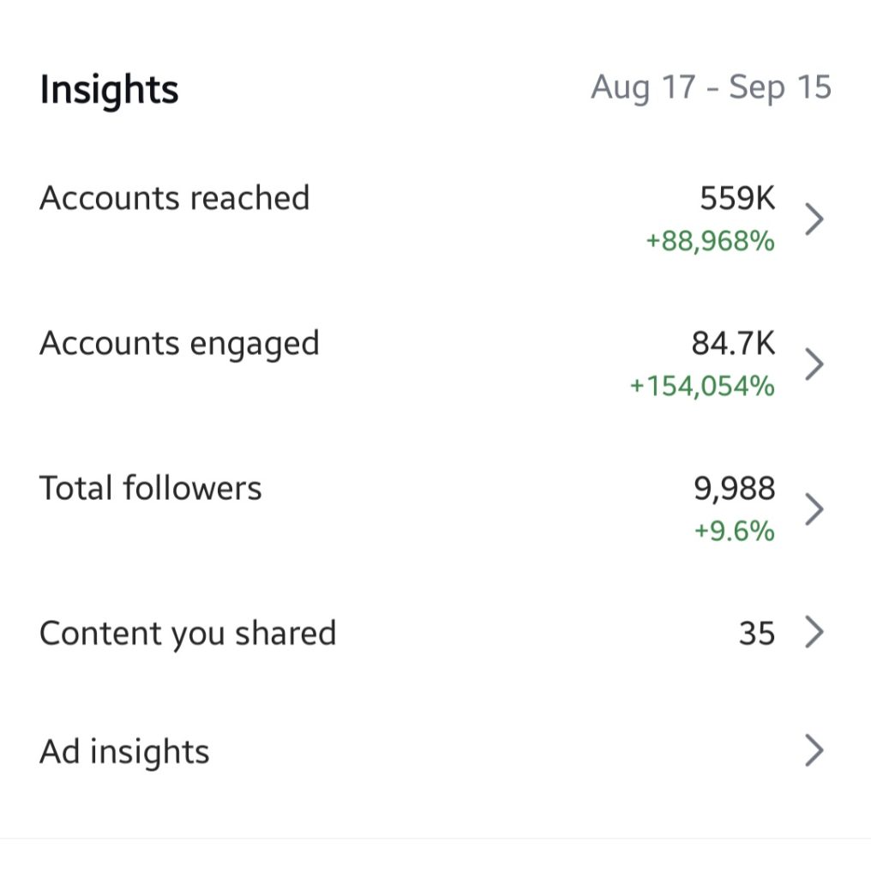Select the 9,988 followers number
The height and width of the screenshot is (878, 871).
[x=734, y=489]
